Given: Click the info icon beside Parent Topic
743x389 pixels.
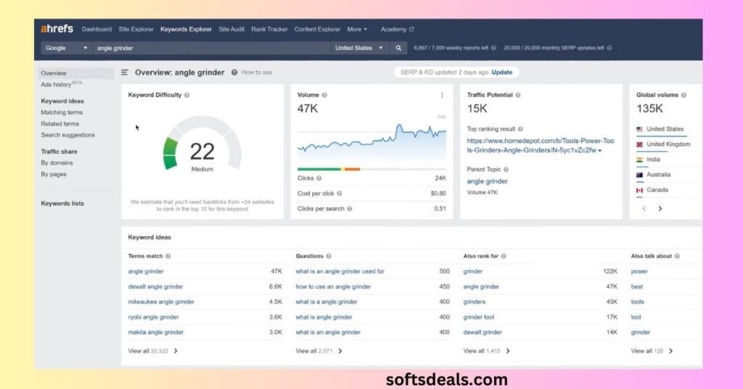Looking at the screenshot, I should [506, 169].
